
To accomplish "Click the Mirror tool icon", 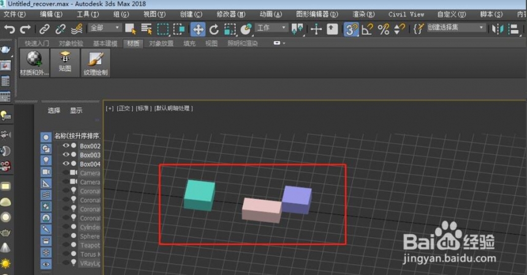I will tap(498, 29).
